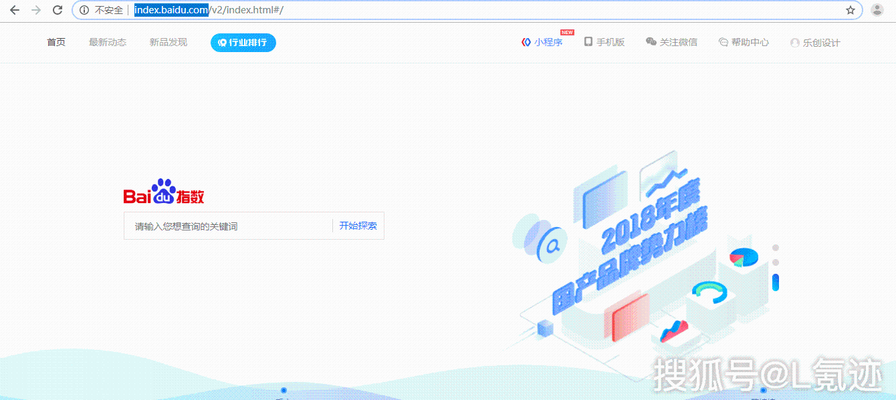Screen dimensions: 896x400
Task: Open site info next to 不安全
Action: click(x=84, y=10)
